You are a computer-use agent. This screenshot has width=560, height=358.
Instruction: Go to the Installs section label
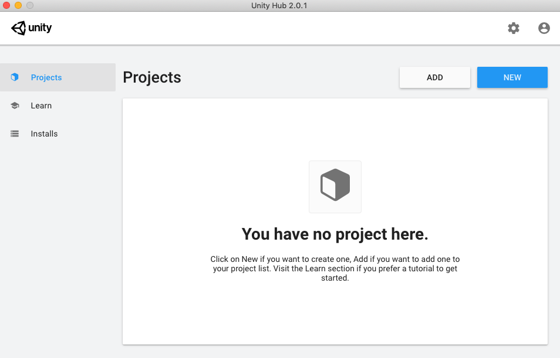[44, 134]
